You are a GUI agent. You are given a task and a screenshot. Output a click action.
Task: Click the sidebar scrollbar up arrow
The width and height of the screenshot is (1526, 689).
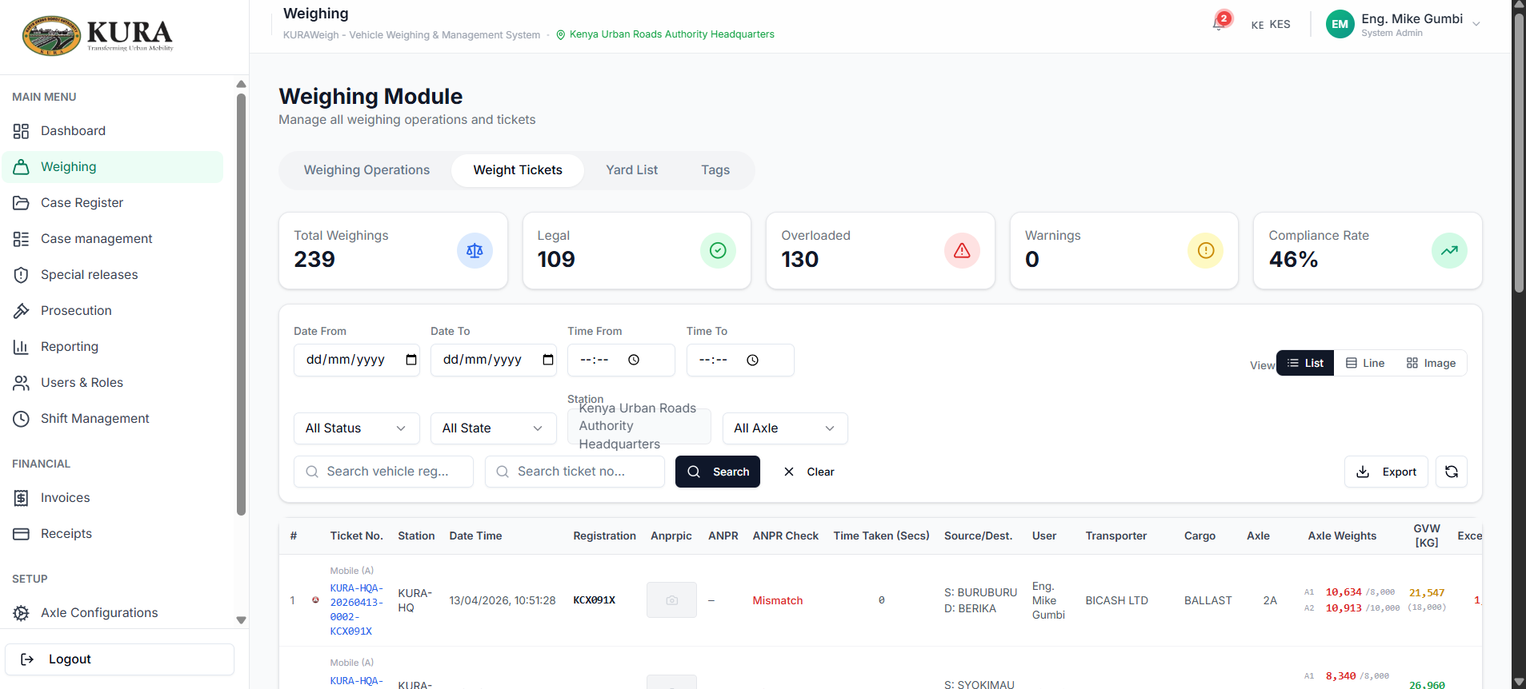coord(241,84)
